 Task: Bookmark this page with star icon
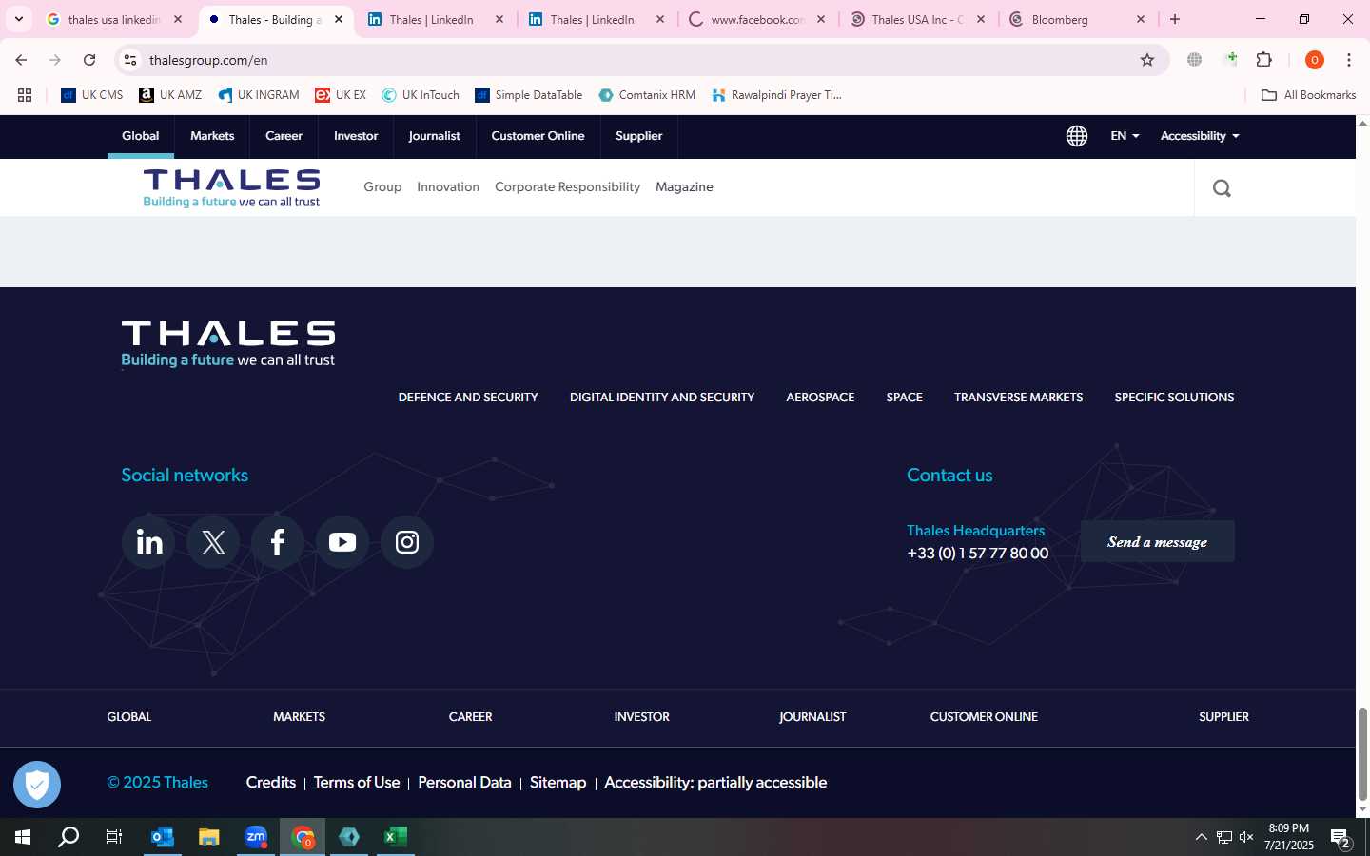[1147, 60]
